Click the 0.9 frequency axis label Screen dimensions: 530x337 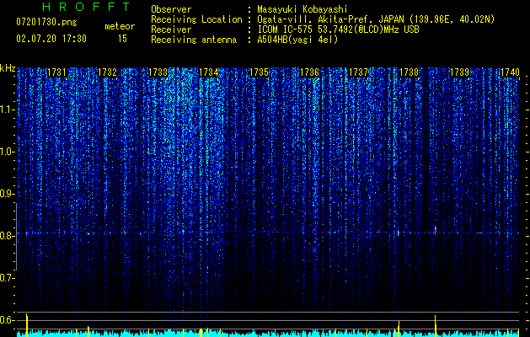[6, 194]
